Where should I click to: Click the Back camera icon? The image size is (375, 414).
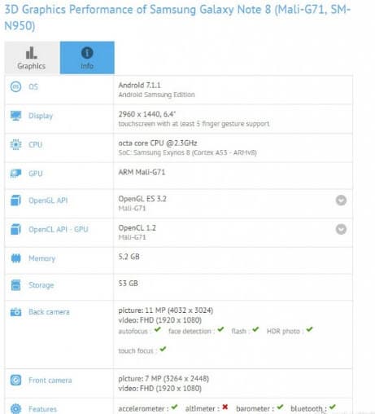pos(15,312)
